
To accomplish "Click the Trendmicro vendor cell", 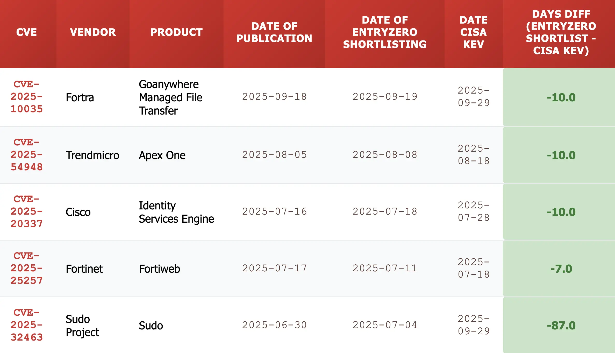I will pyautogui.click(x=92, y=156).
